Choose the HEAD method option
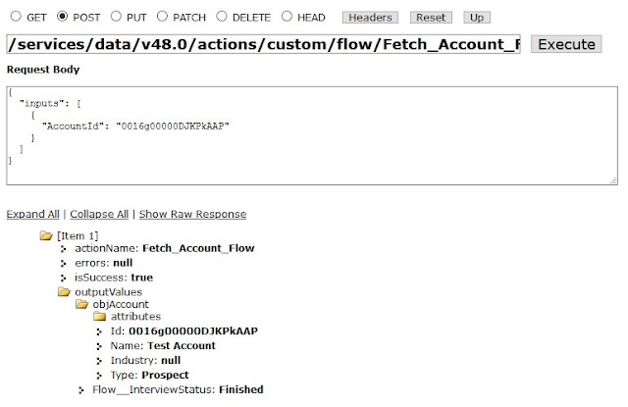This screenshot has width=628, height=407. [x=287, y=17]
